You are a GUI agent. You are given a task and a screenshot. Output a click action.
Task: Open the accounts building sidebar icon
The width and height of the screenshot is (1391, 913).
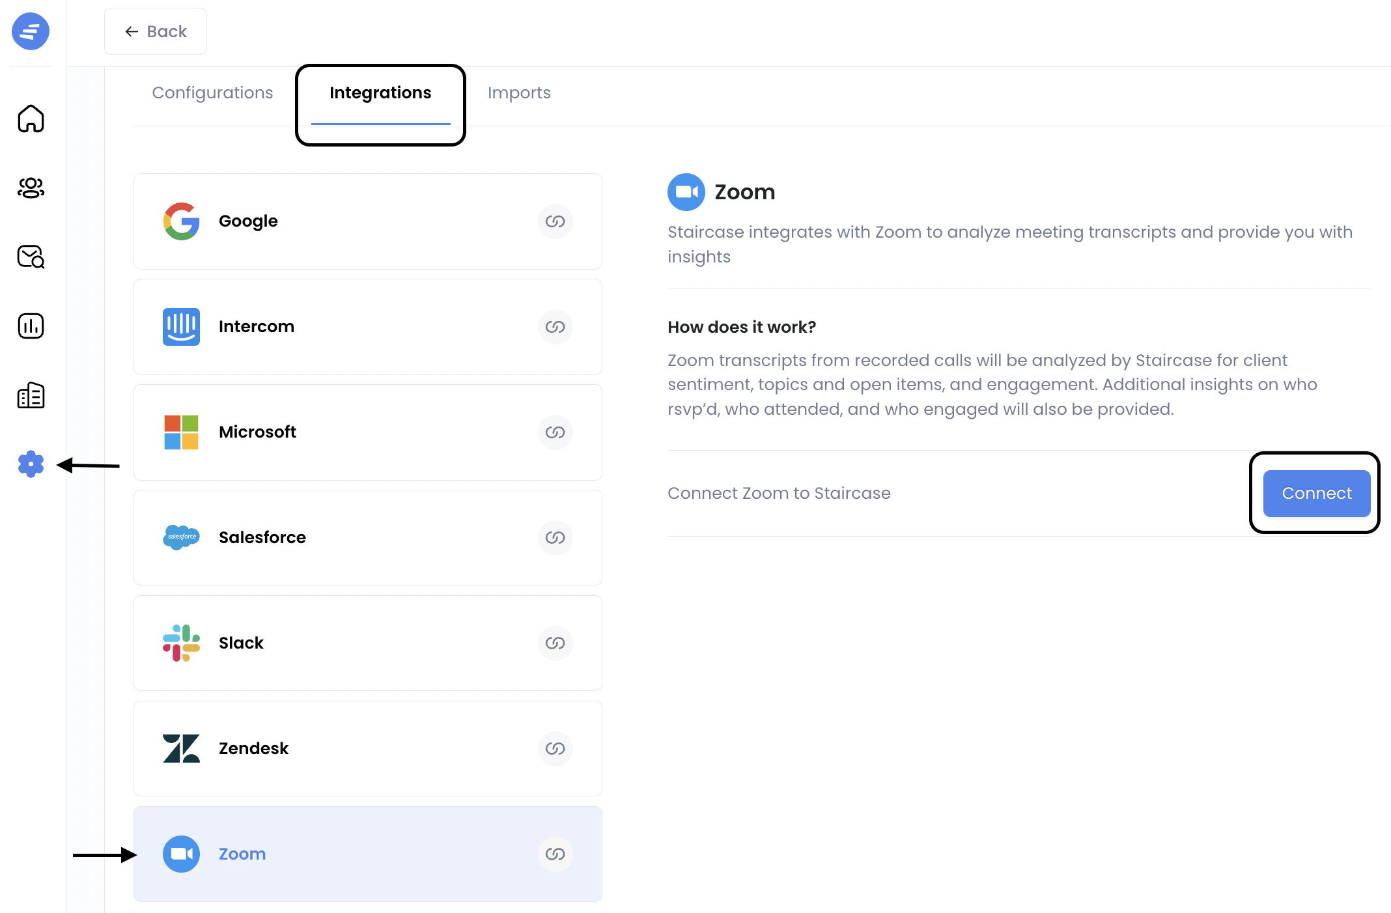[31, 395]
